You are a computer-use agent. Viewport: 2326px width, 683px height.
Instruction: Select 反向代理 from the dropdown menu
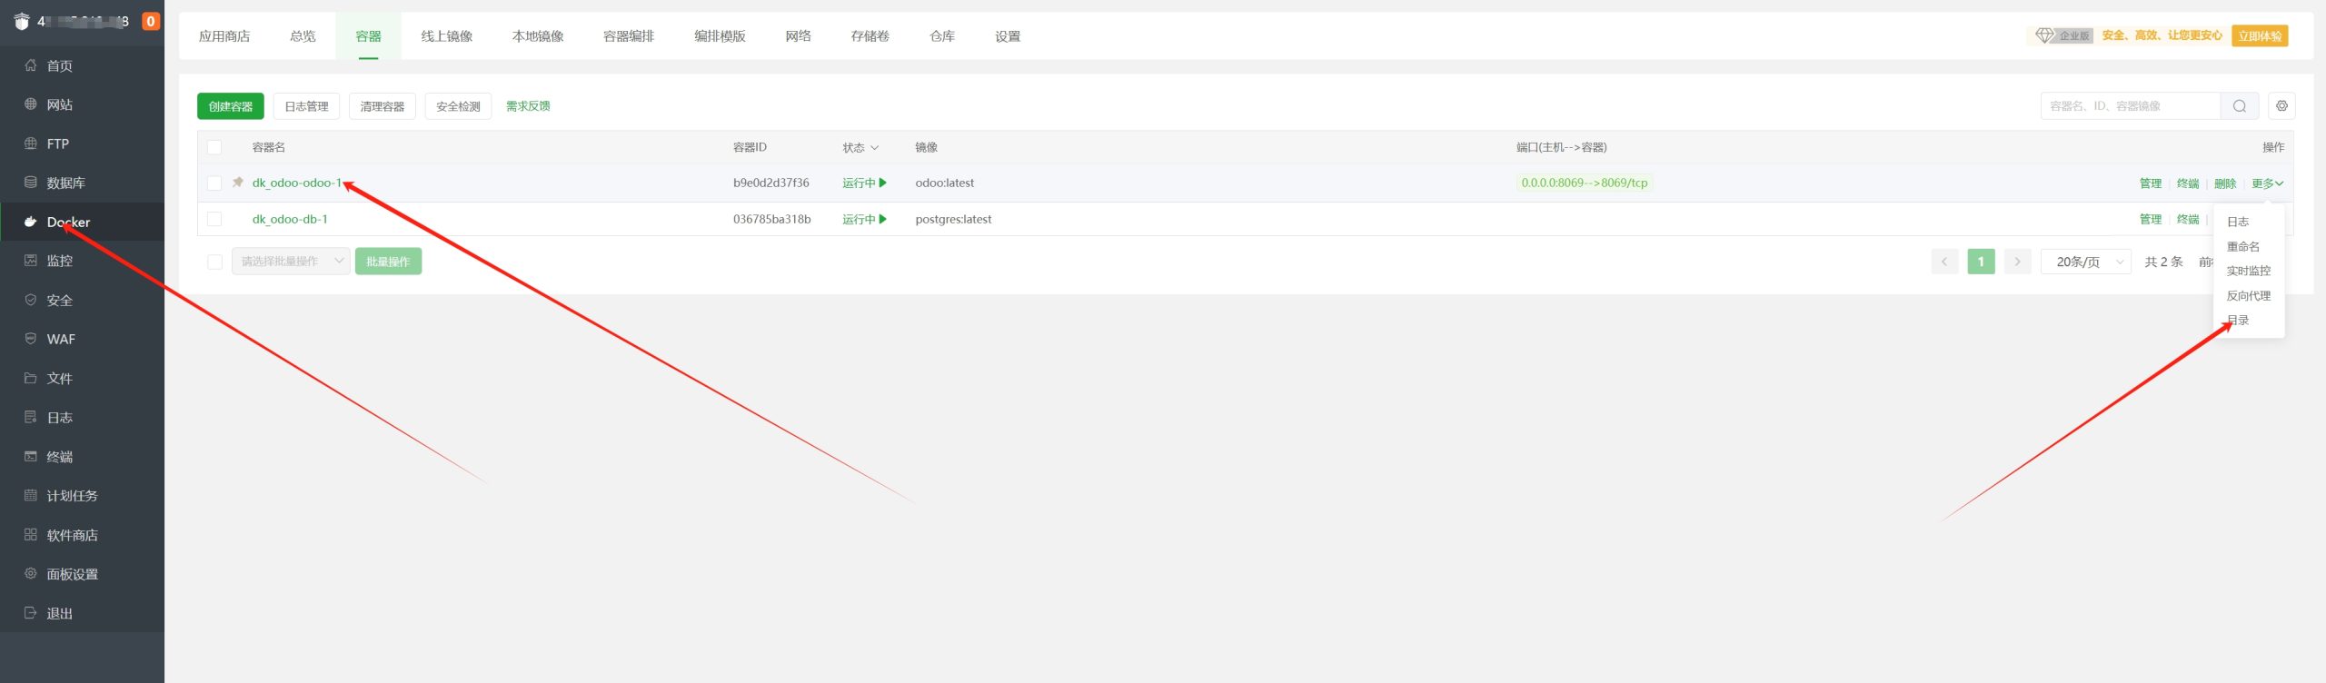pos(2248,295)
